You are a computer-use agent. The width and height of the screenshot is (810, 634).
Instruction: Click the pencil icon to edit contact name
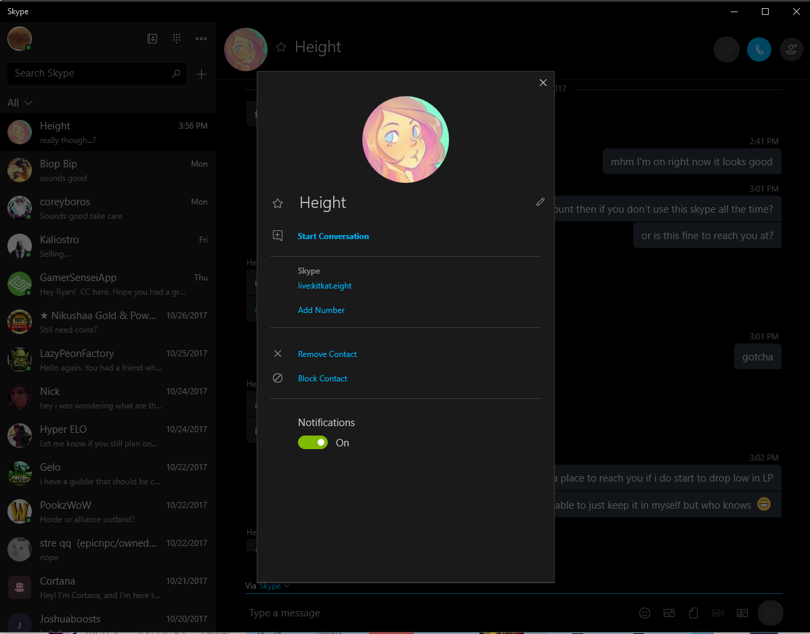(x=540, y=202)
